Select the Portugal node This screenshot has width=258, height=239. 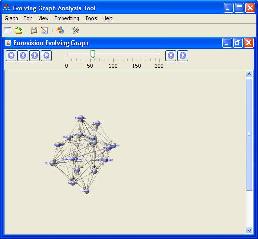click(98, 123)
